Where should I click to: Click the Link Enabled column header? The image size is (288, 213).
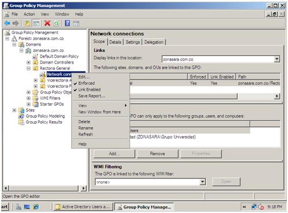(x=222, y=77)
